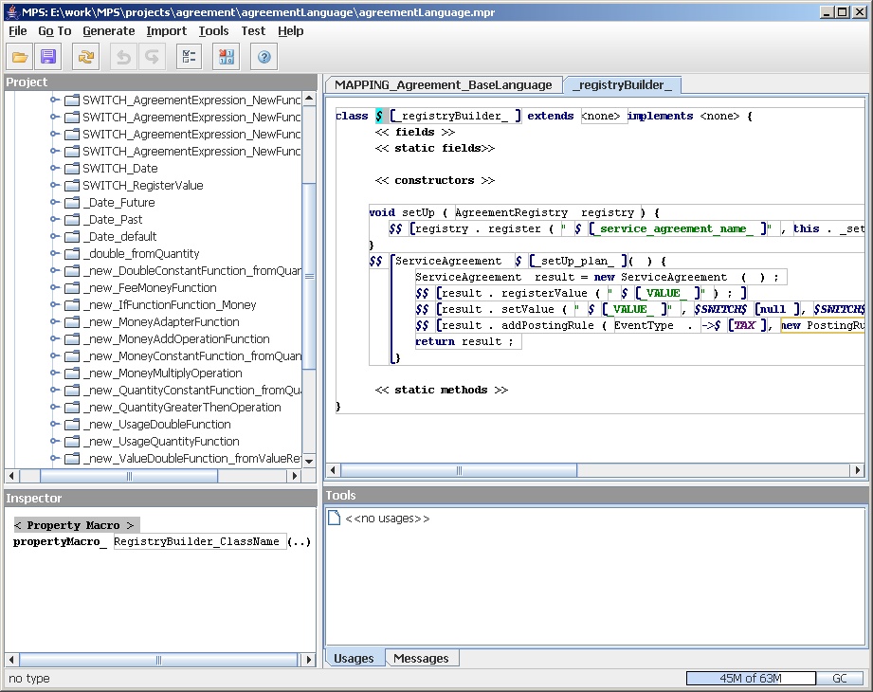
Task: Click the redo arrow icon
Action: (x=151, y=57)
